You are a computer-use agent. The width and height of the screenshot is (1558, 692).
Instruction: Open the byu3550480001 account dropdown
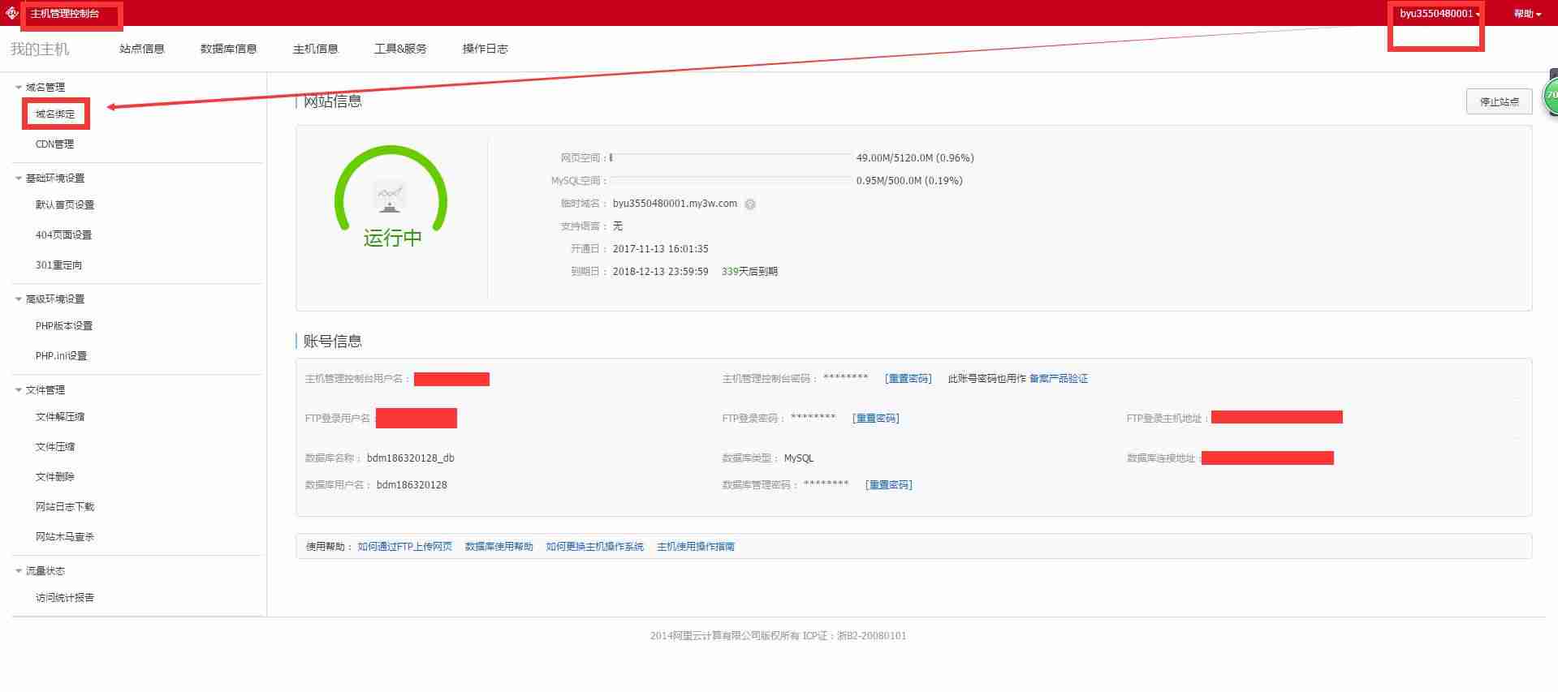[1439, 14]
